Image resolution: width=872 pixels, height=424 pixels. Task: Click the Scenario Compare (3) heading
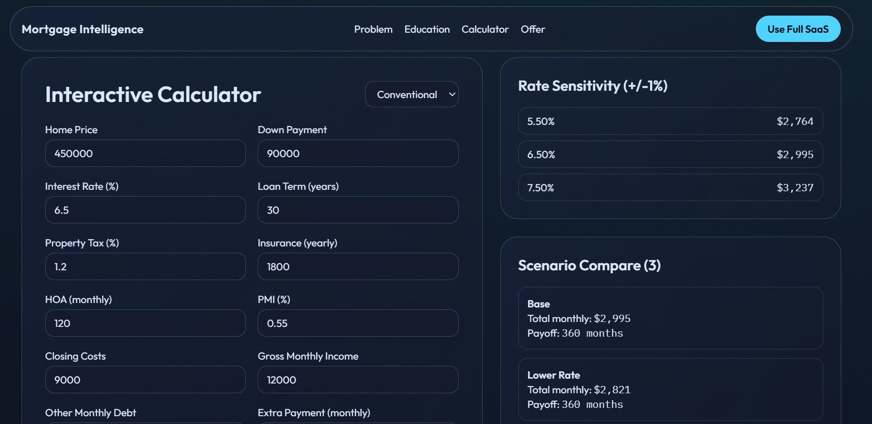click(589, 265)
